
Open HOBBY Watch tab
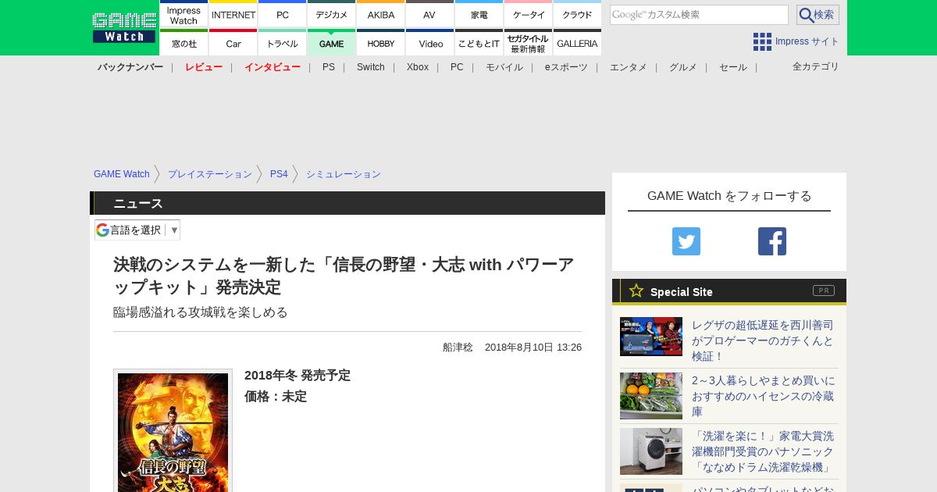pyautogui.click(x=381, y=43)
